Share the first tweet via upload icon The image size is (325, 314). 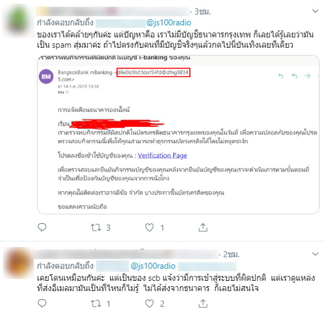(x=203, y=227)
